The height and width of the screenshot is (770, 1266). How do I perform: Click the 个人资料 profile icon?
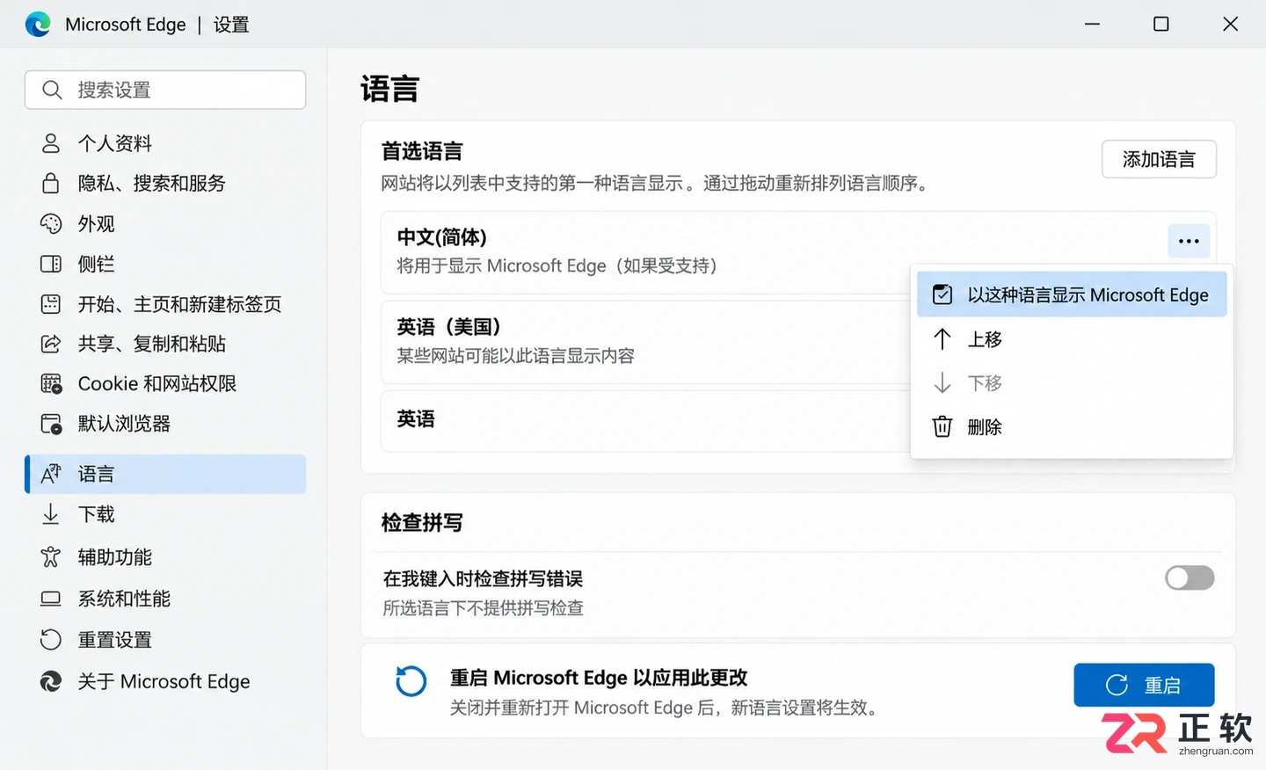click(51, 143)
